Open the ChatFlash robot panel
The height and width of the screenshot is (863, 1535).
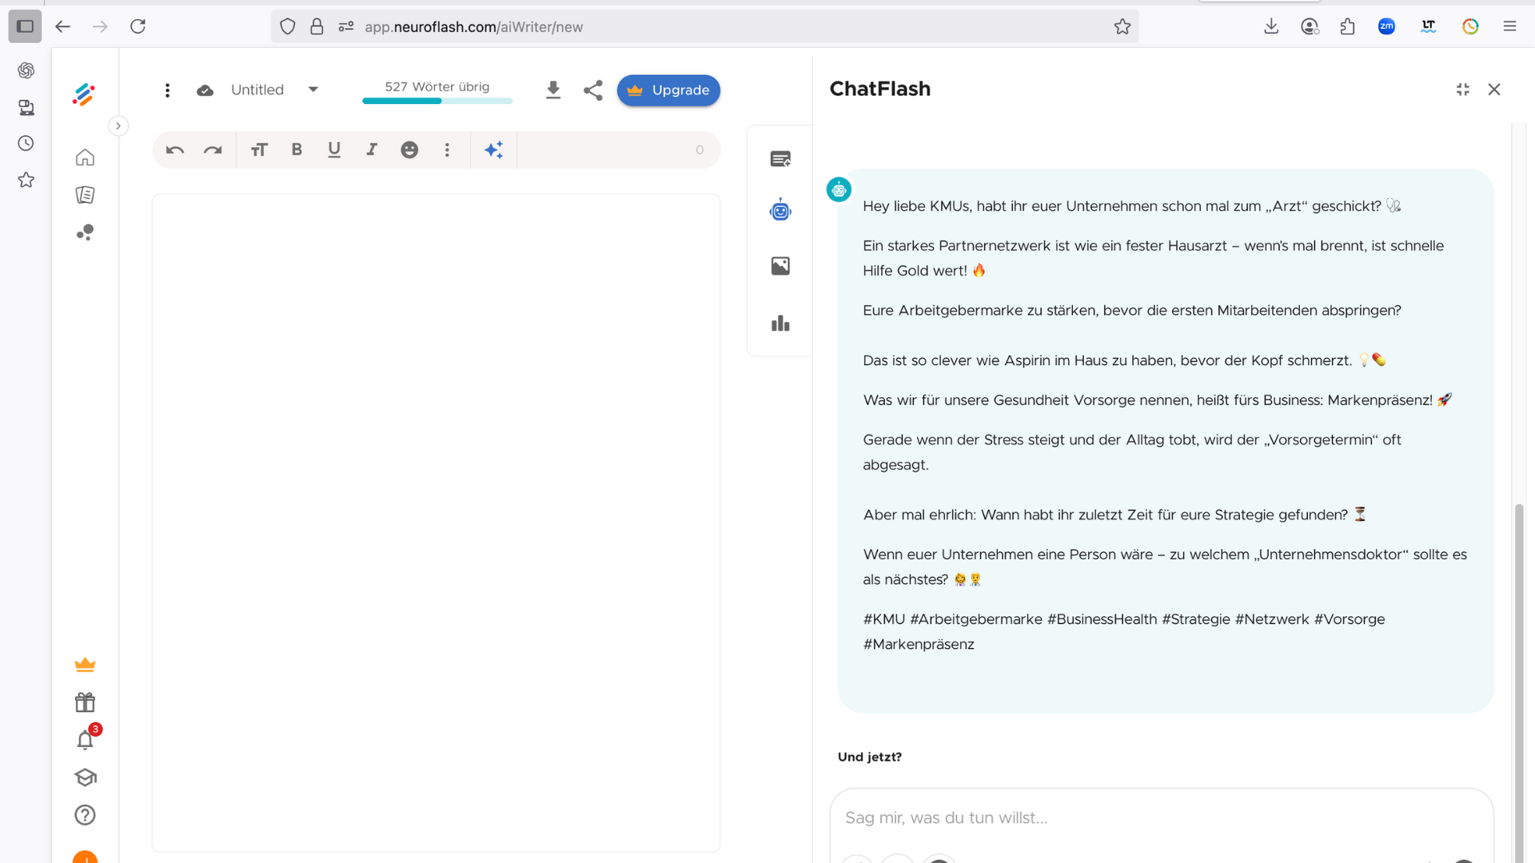[x=780, y=211]
